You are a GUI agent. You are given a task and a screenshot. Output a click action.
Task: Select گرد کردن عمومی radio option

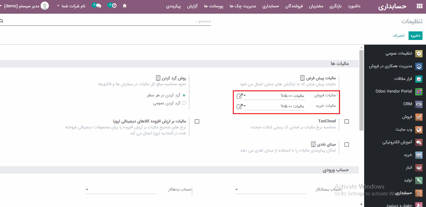184,103
